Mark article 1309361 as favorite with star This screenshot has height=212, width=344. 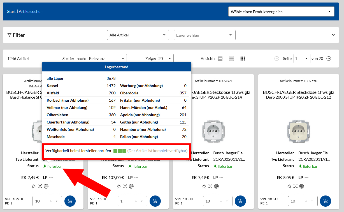204,186
